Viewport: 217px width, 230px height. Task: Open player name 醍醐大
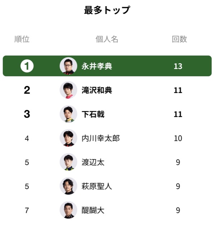(93, 211)
